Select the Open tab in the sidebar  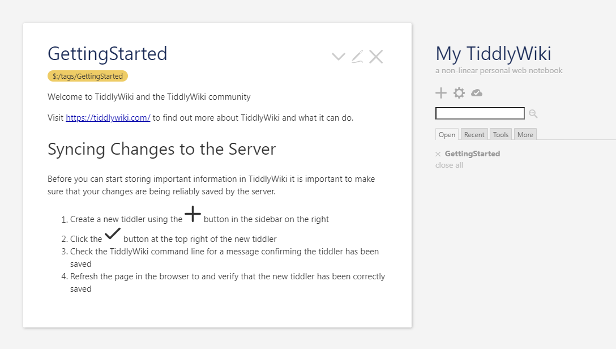(x=447, y=134)
